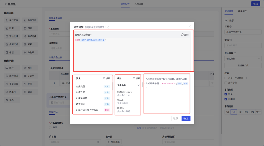This screenshot has height=146, width=264.
Task: Switch to the 其他设置 tab
Action: point(139,4)
